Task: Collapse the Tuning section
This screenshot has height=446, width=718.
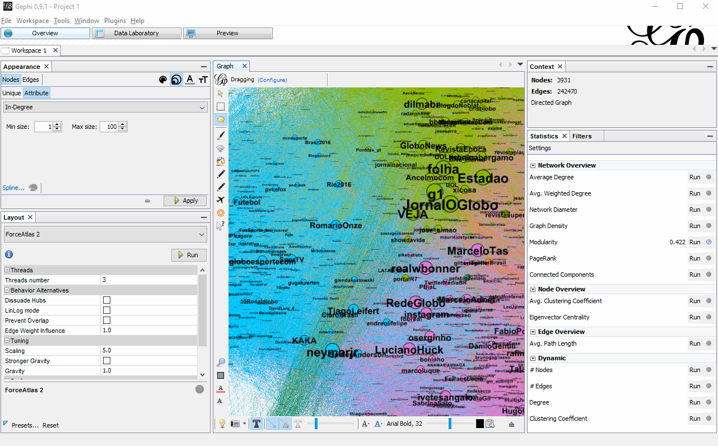Action: (x=7, y=341)
